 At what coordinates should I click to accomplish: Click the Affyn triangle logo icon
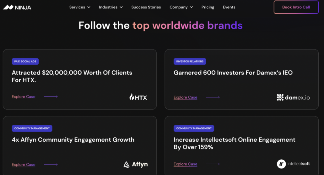click(126, 164)
